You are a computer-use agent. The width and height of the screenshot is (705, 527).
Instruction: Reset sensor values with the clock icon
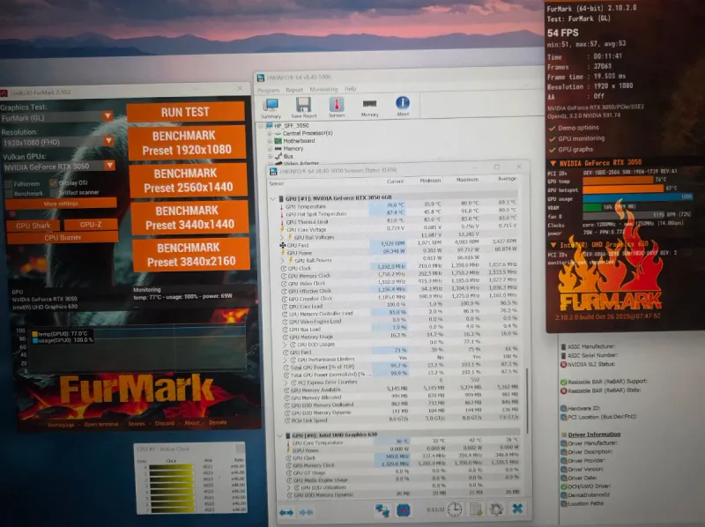tap(455, 509)
